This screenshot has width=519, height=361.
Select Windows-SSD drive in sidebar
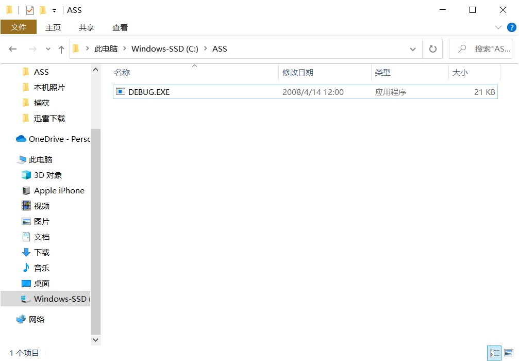click(x=46, y=299)
